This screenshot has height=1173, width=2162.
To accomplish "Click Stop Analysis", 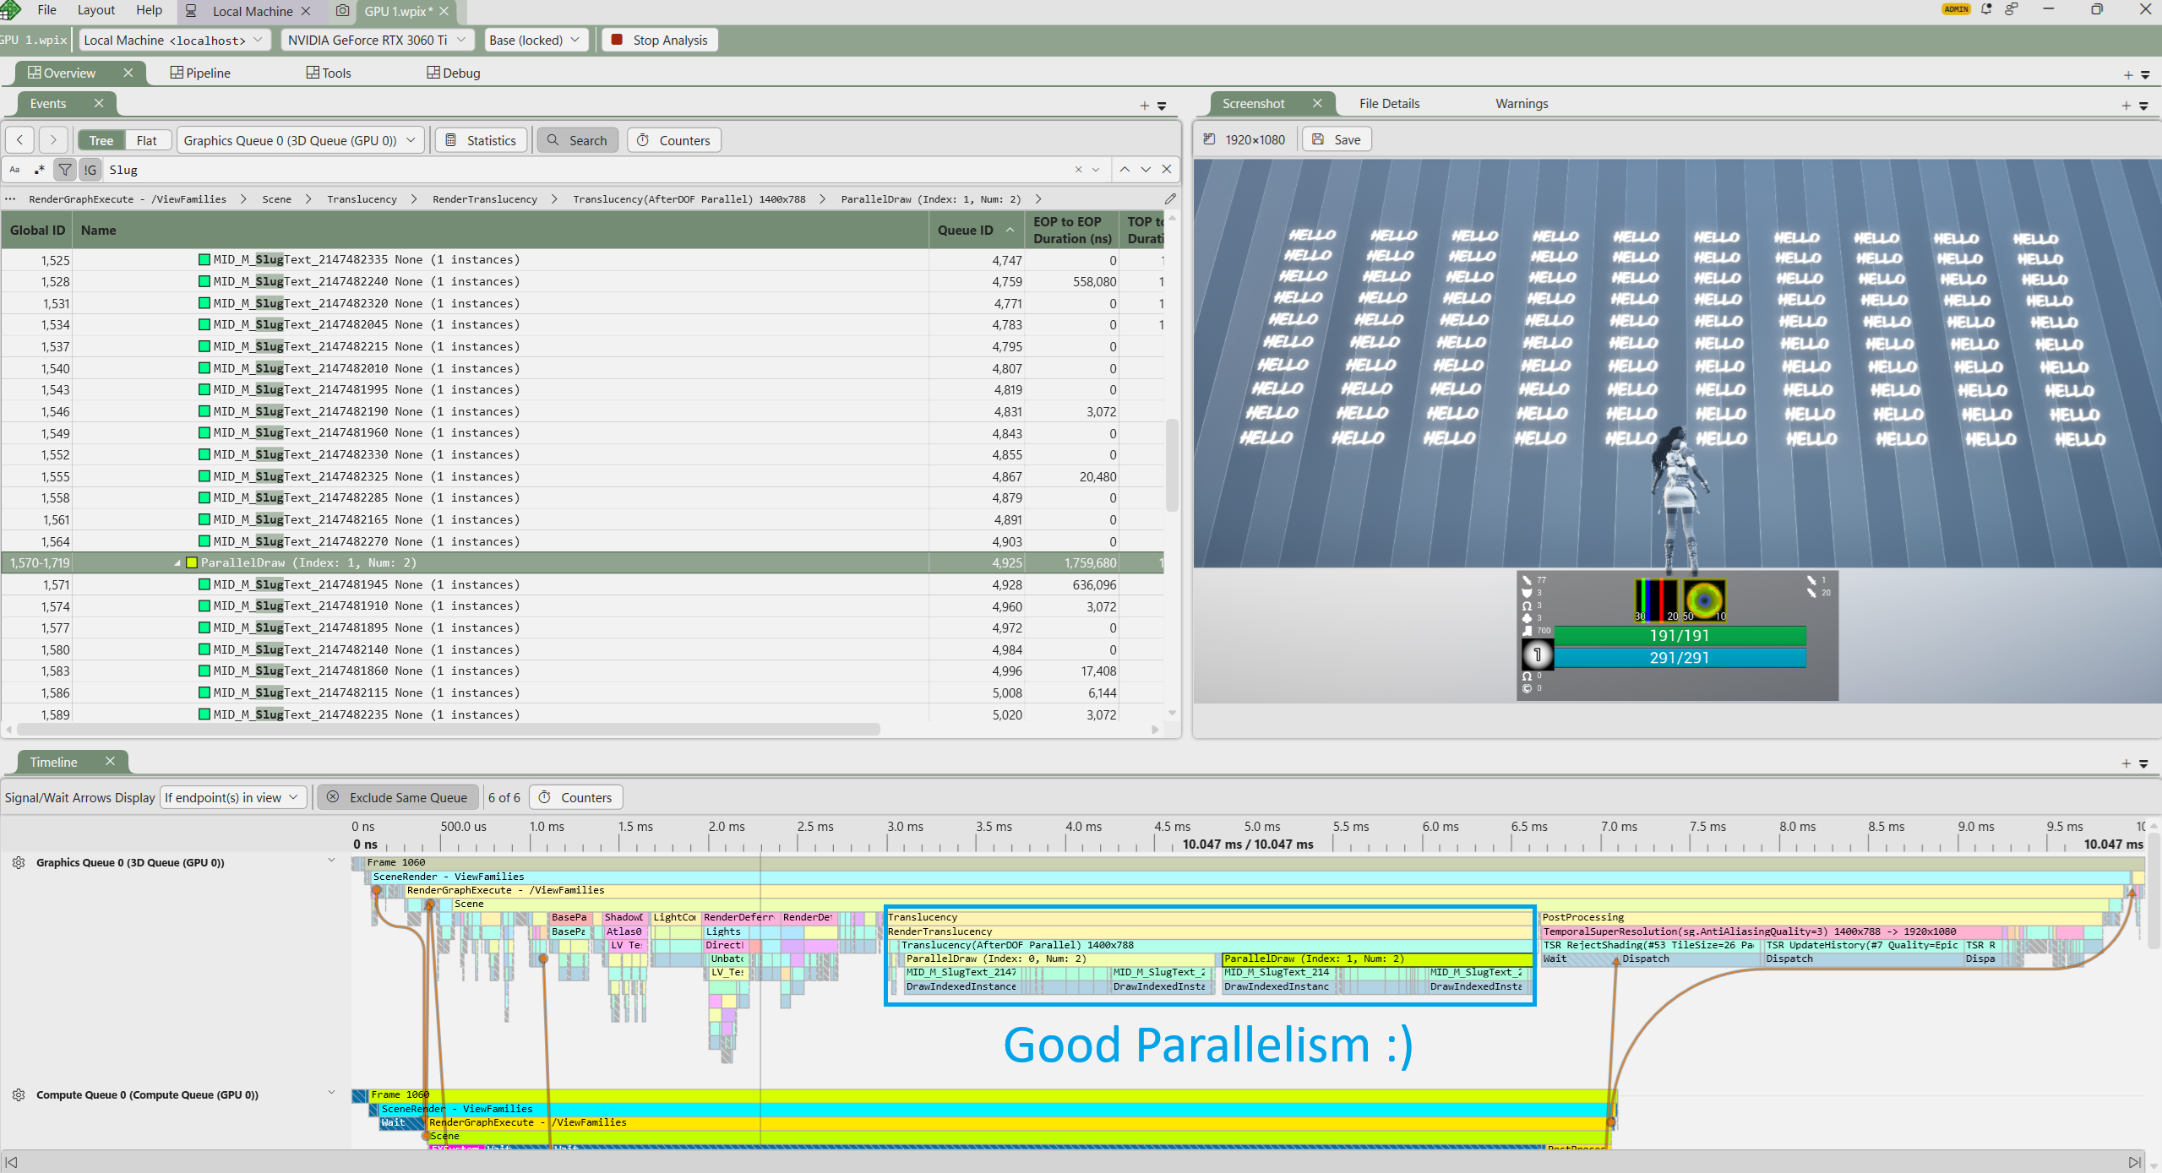I will 659,40.
